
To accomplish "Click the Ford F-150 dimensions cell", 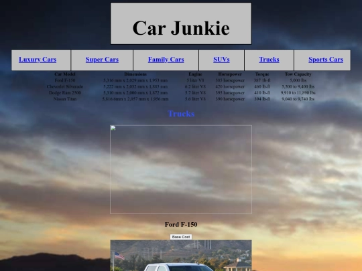I will click(x=135, y=80).
